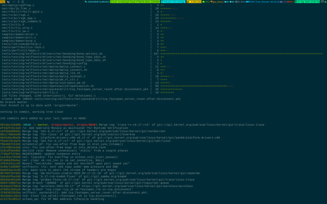
Task: Click the file path net/rxrpc/rxgk_app.c
Action: 19,18
